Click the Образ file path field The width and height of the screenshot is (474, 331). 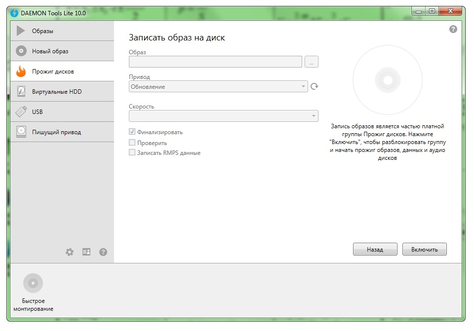(x=215, y=62)
